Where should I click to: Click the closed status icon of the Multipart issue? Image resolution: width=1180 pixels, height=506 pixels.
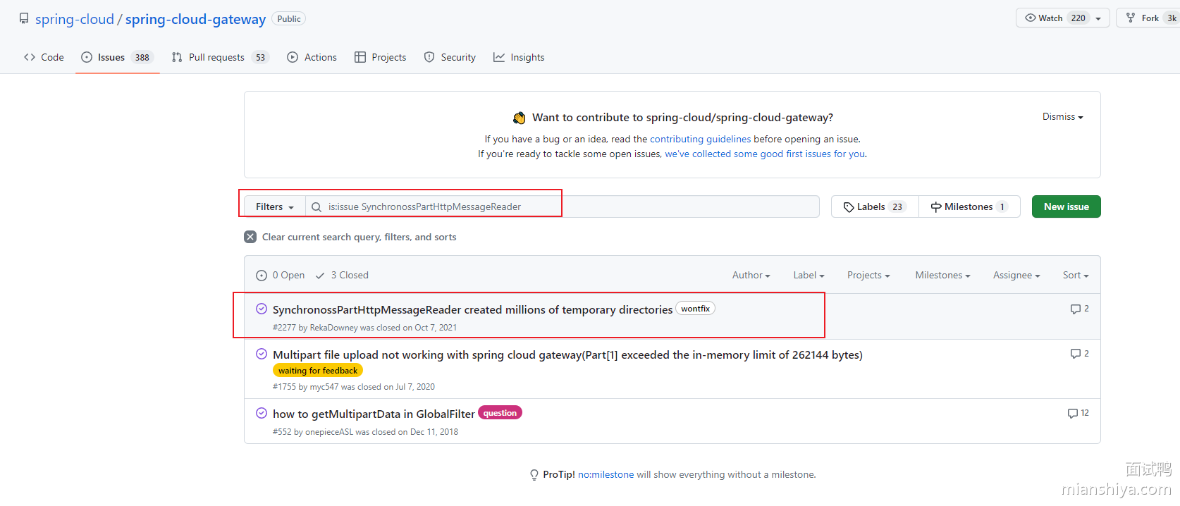[262, 354]
